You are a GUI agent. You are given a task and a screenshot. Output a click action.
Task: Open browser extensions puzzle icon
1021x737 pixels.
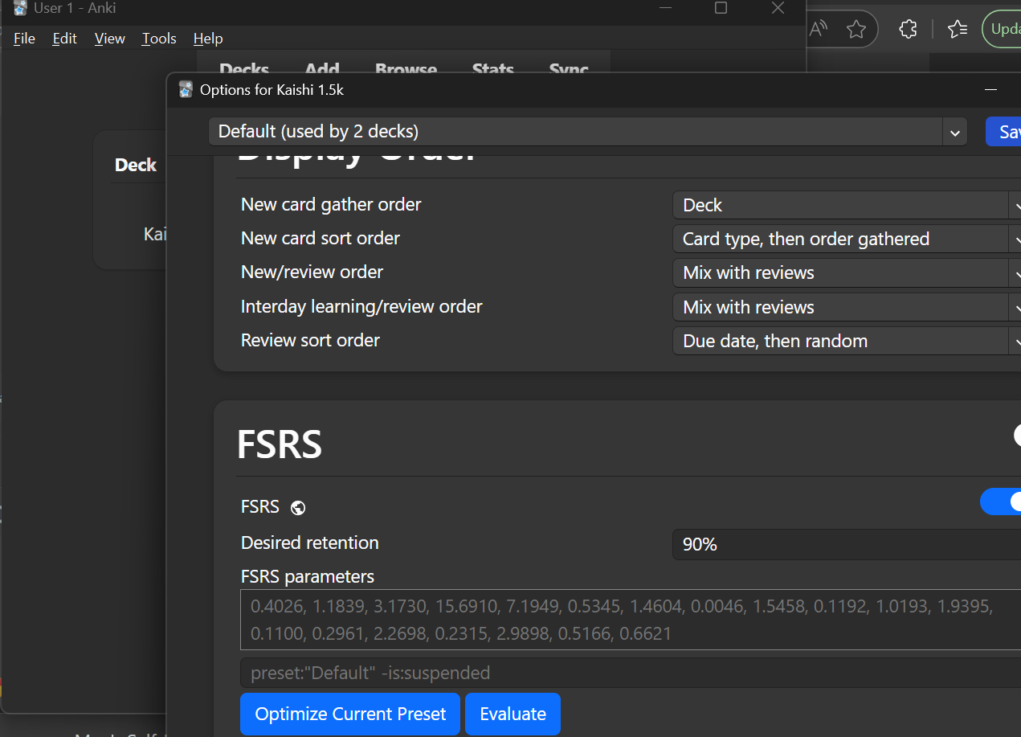[908, 30]
